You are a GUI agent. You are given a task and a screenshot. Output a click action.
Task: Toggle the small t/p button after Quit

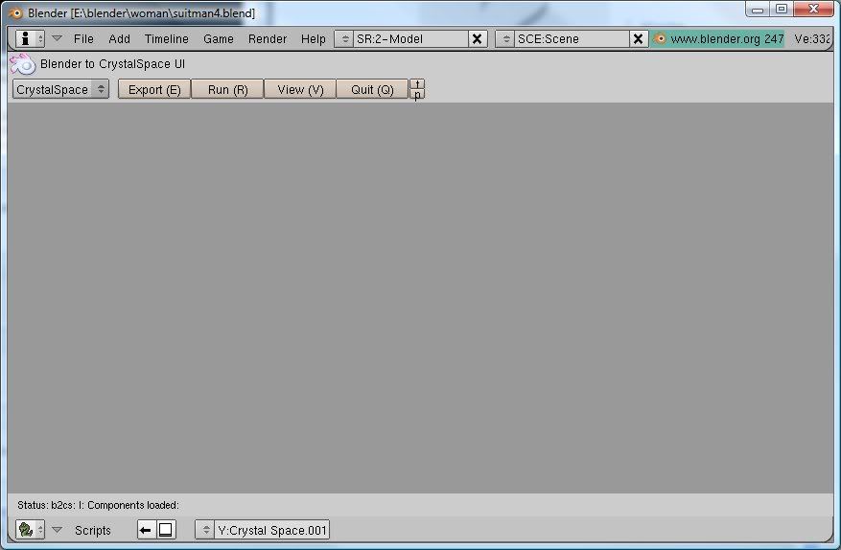click(417, 89)
